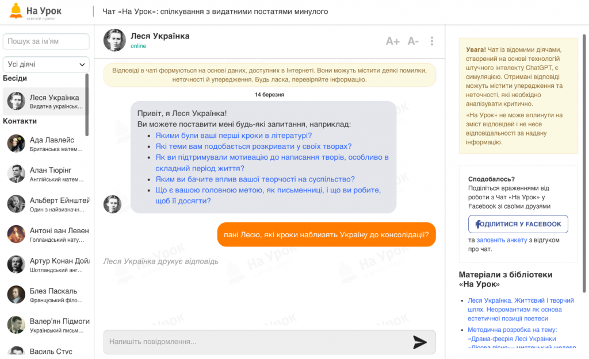The height and width of the screenshot is (359, 589).
Task: Increase font size with A+ button
Action: pos(392,41)
